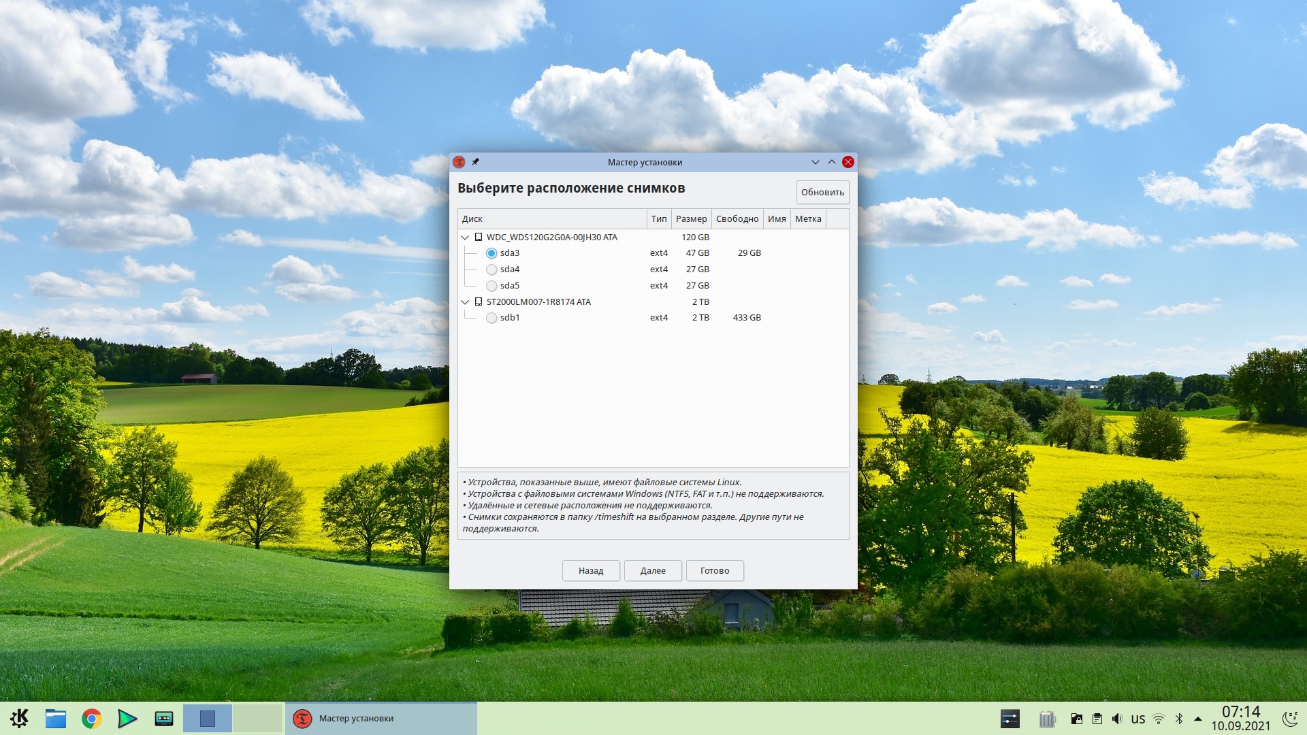
Task: Click the Свободно column header
Action: 737,219
